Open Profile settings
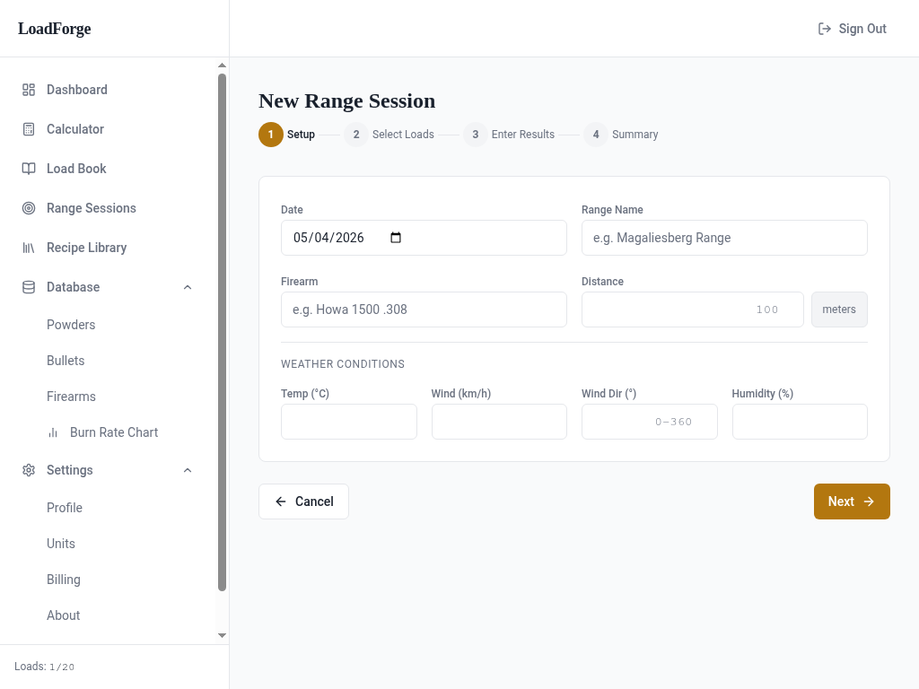919x689 pixels. [65, 508]
